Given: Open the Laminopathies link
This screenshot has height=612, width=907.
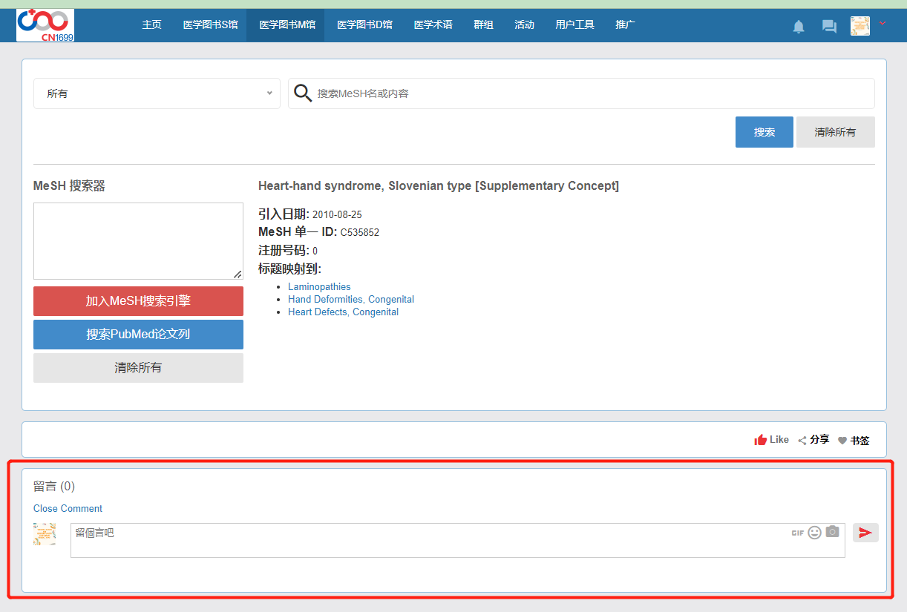Looking at the screenshot, I should (x=319, y=286).
